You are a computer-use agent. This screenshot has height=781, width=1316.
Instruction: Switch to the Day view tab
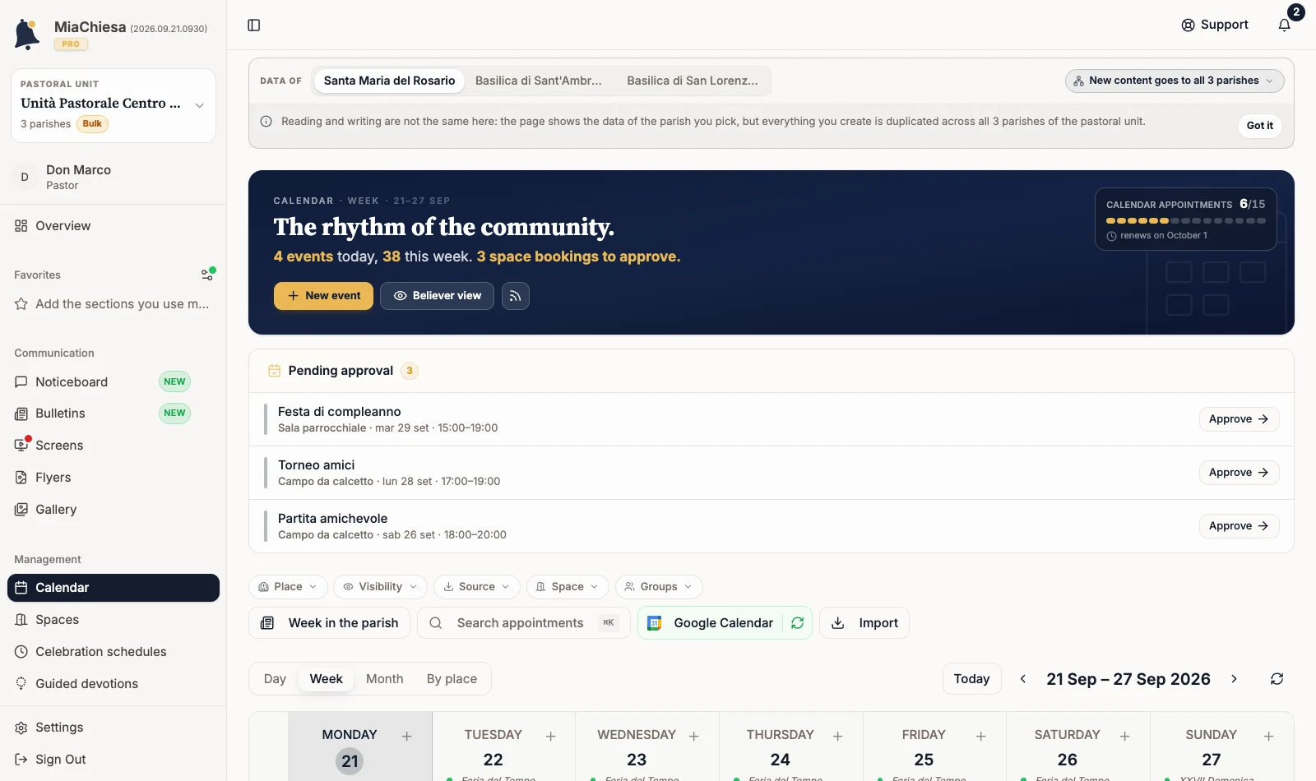[275, 679]
